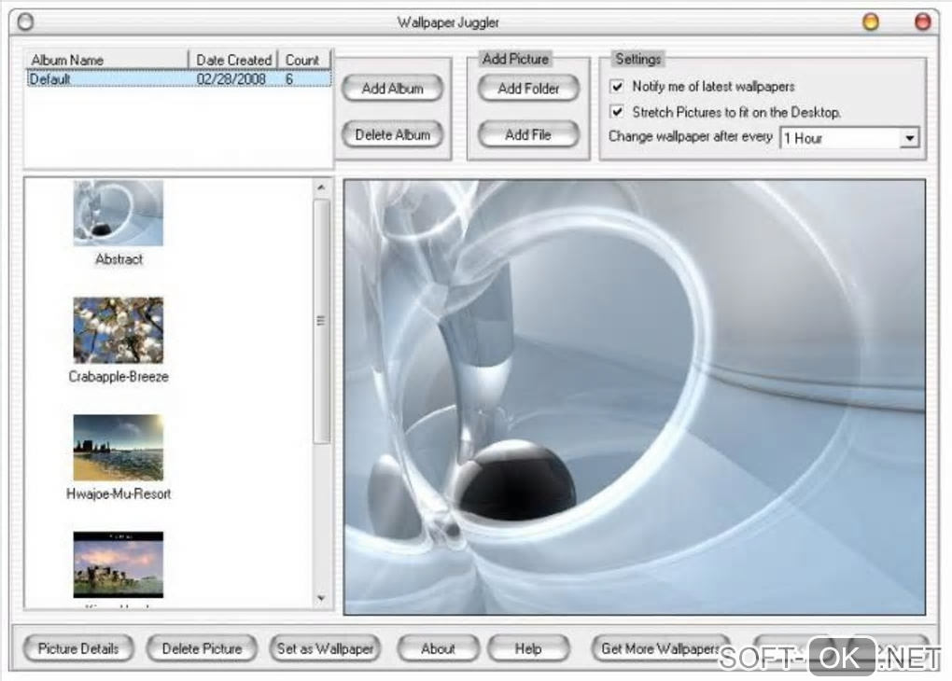Screen dimensions: 952x681
Task: Click the Add Album button
Action: [x=392, y=89]
